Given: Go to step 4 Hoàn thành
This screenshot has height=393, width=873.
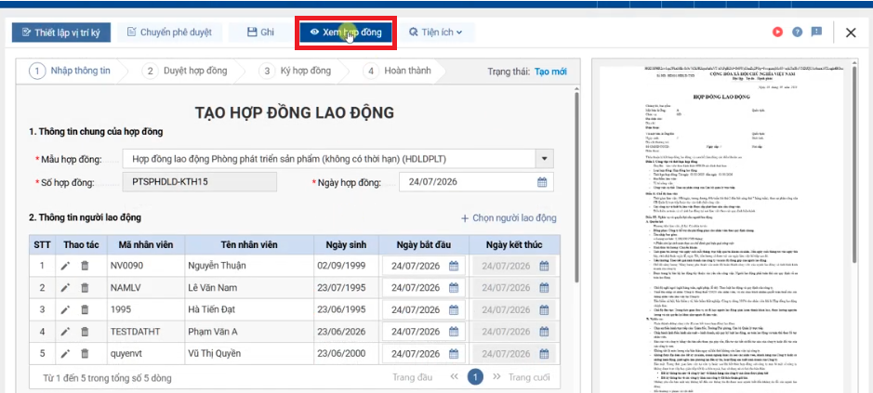Looking at the screenshot, I should (x=397, y=71).
